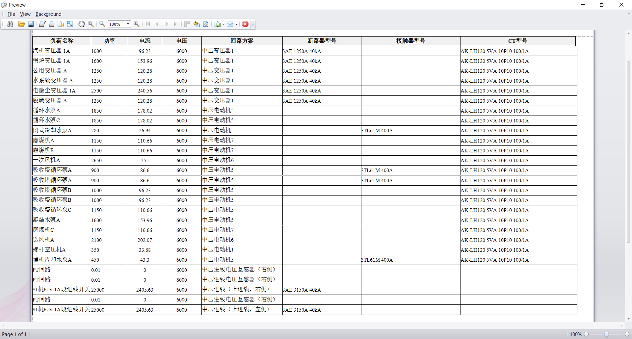The image size is (632, 339).
Task: Open the toolbar options overflow arrow
Action: [253, 24]
